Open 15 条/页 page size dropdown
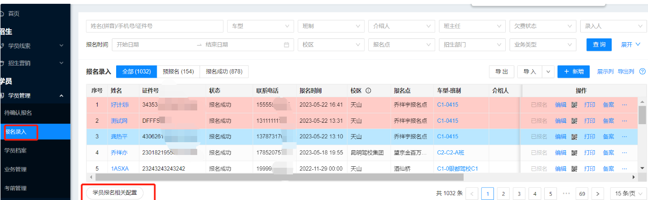648x200 pixels. (x=628, y=193)
